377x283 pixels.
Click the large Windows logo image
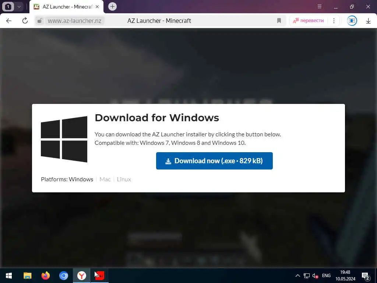[64, 139]
